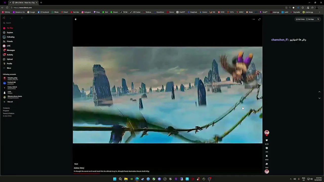Expand the Program footer section

coord(6,111)
